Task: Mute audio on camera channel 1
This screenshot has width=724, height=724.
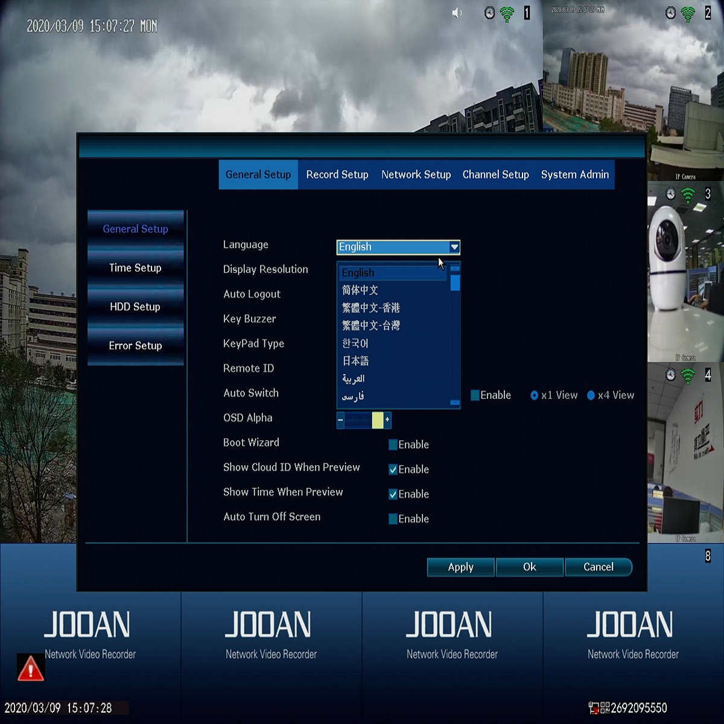Action: pyautogui.click(x=457, y=12)
